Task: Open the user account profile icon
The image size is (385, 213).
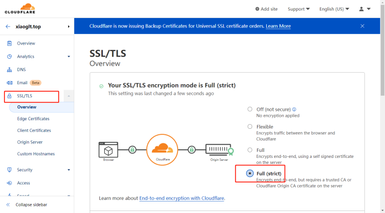Action: click(361, 9)
